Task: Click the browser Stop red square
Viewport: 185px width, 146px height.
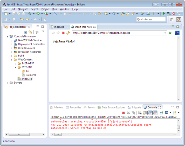Action: 63,33
